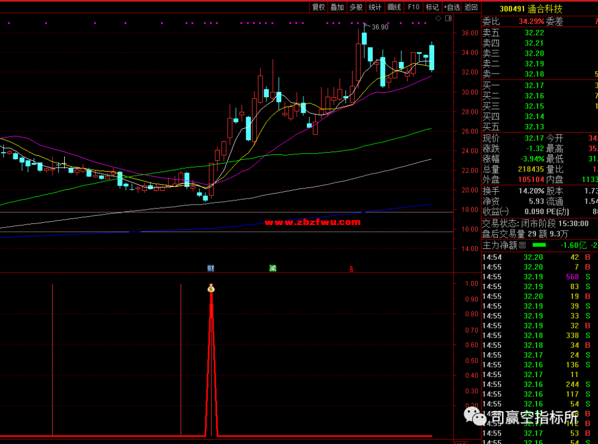Click the 换手 value 14.20%
598x444 pixels.
[531, 191]
